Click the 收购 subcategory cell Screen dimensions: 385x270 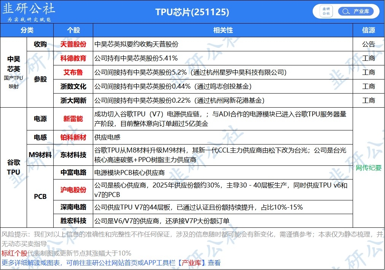(40, 44)
